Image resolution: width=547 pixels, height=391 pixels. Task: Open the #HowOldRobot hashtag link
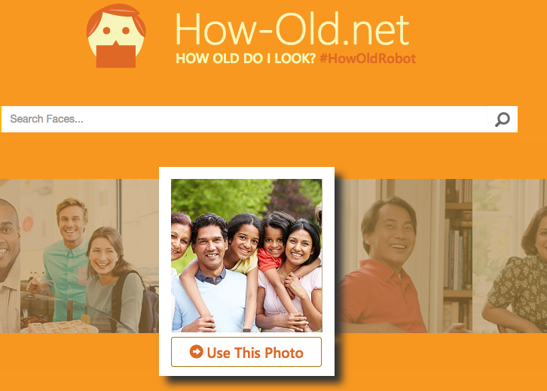368,59
